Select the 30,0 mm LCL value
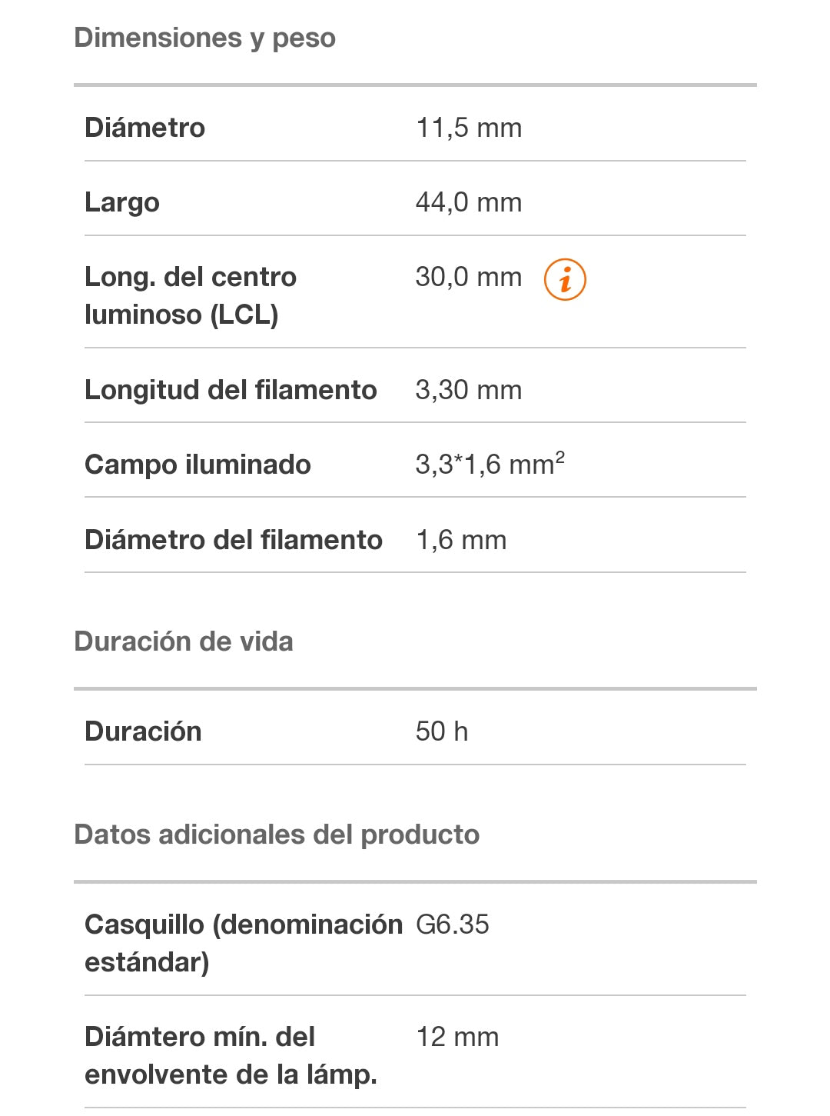 pos(468,277)
